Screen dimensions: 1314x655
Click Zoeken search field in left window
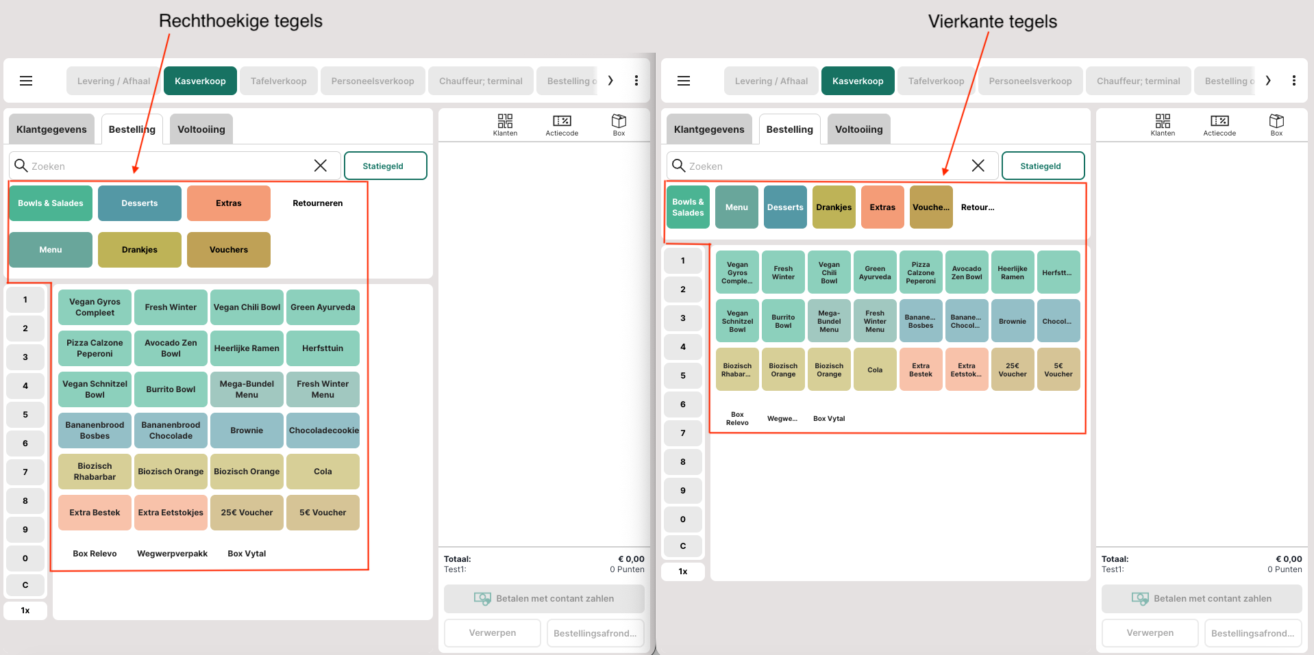pos(174,166)
